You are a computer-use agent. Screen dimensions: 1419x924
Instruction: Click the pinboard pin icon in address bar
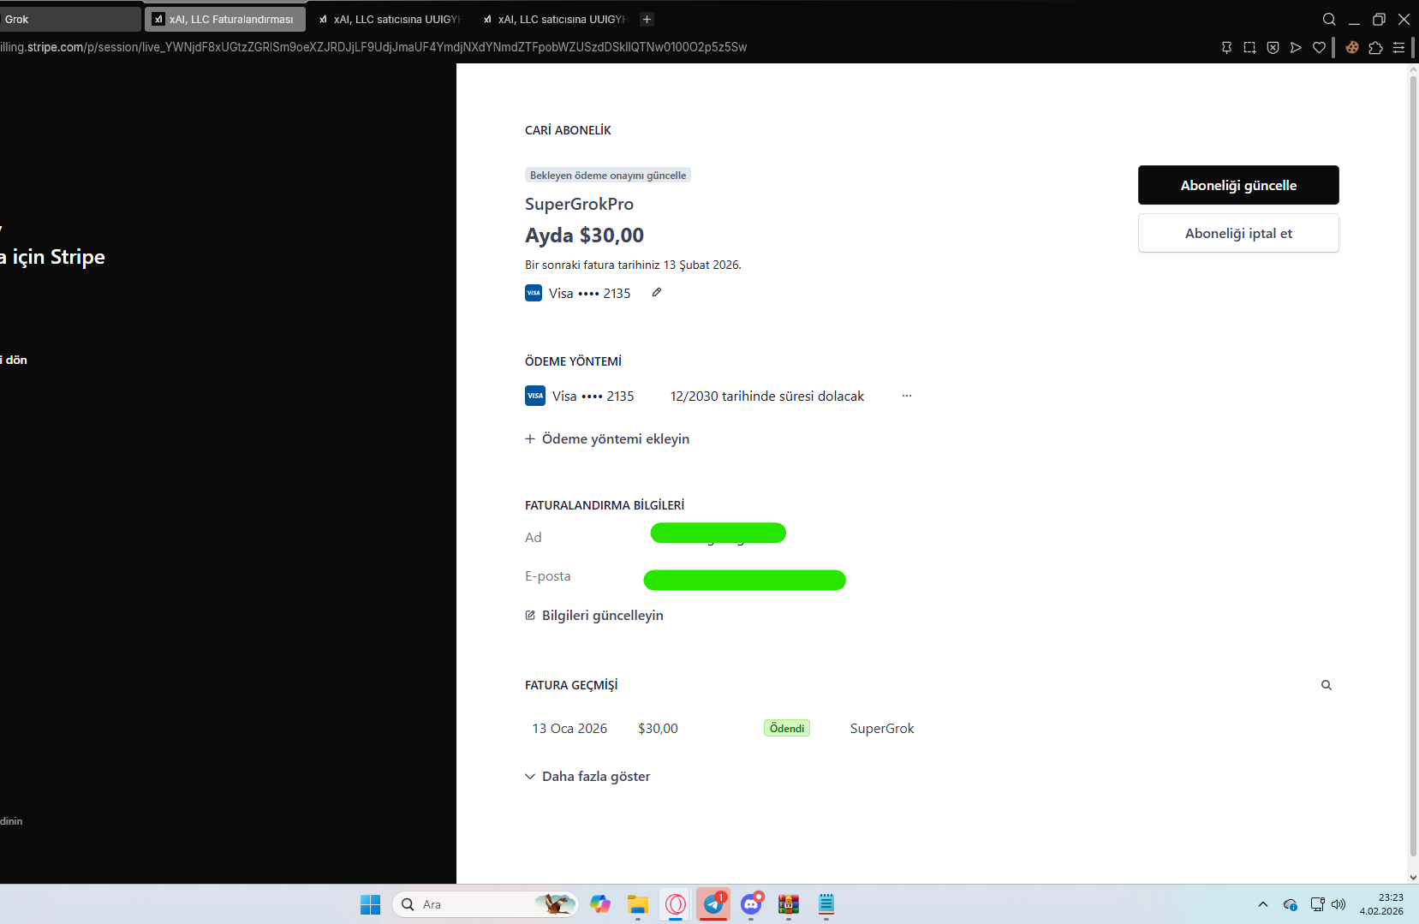pos(1226,47)
